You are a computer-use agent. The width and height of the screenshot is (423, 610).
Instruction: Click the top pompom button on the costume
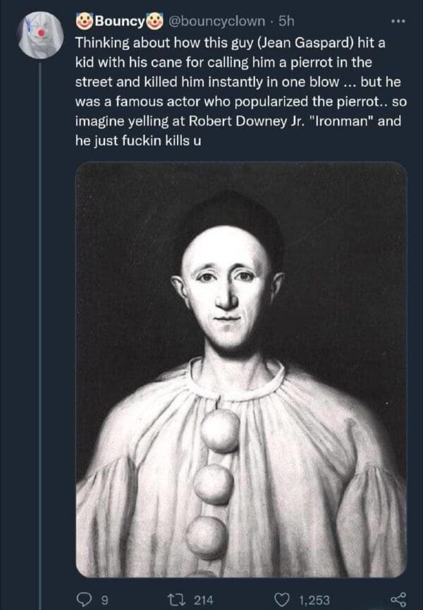coord(219,429)
